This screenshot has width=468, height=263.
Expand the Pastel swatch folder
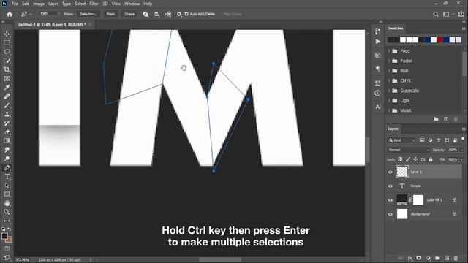[389, 61]
